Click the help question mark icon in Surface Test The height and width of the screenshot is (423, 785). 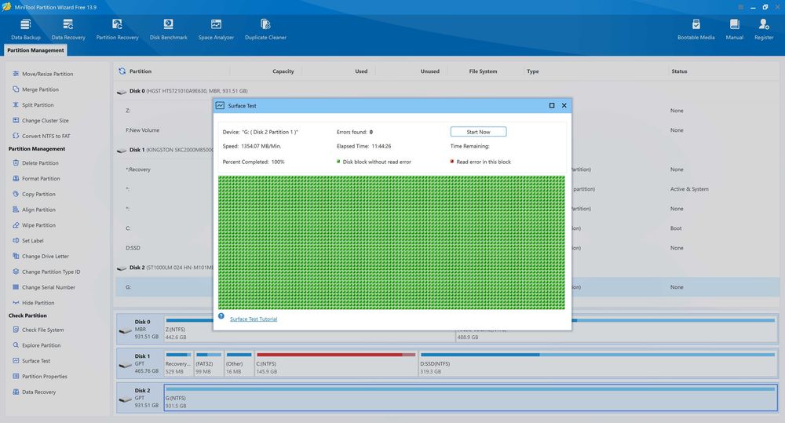tap(221, 316)
